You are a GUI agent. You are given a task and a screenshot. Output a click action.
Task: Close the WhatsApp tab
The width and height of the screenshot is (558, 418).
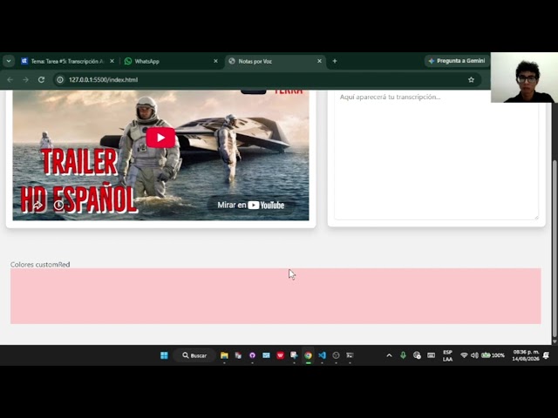coord(215,61)
